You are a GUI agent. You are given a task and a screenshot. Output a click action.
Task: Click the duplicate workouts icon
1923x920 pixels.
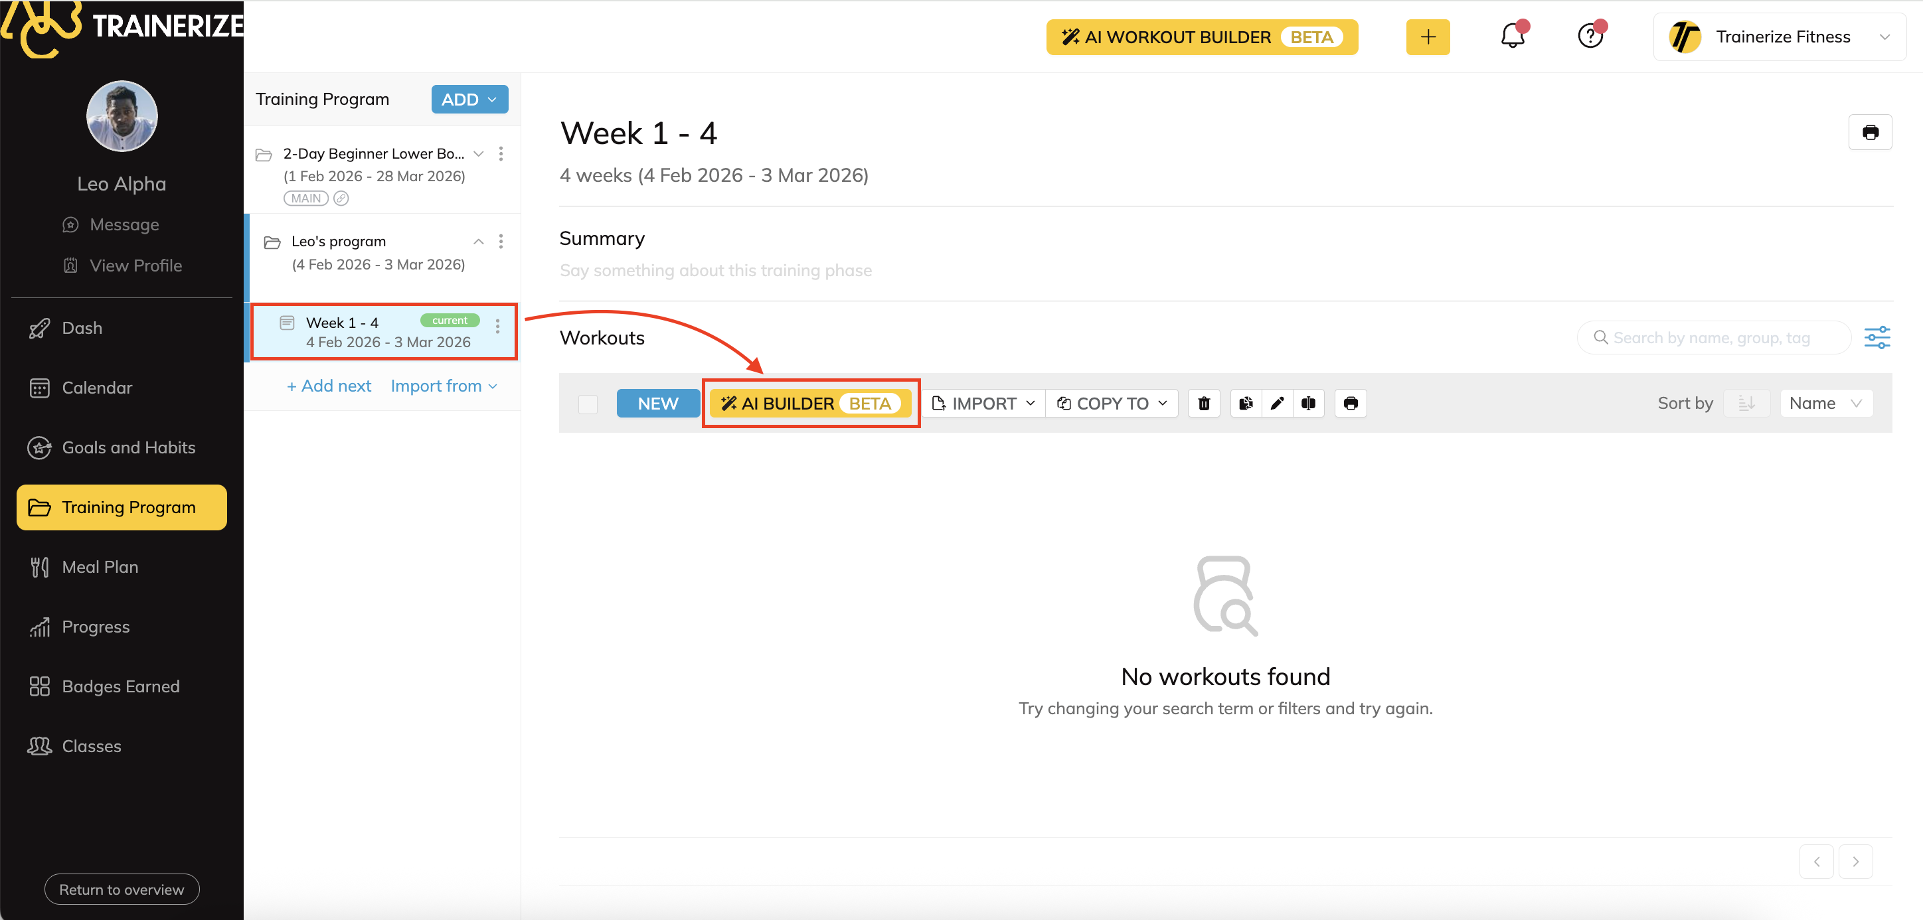(x=1245, y=403)
